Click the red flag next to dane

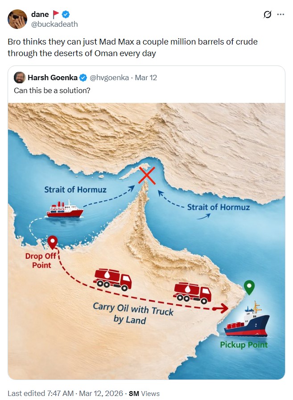56,15
